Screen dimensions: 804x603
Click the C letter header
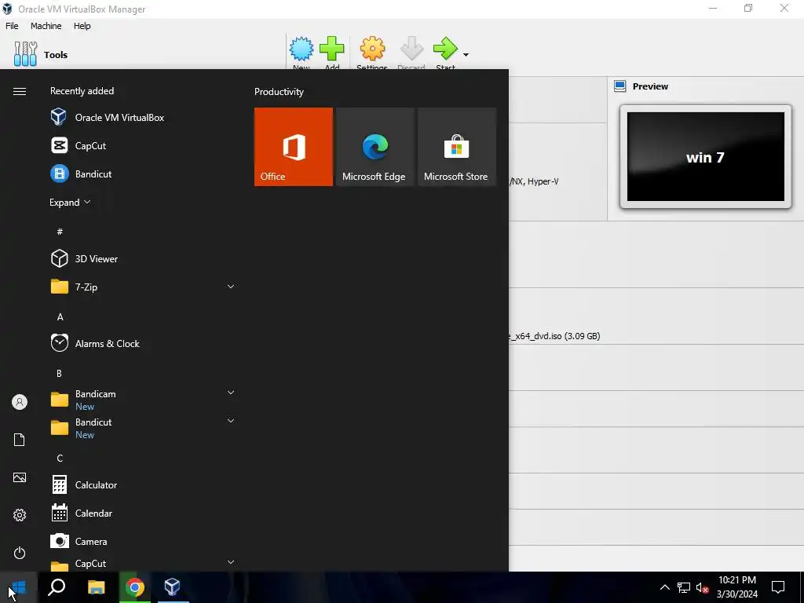(x=60, y=459)
